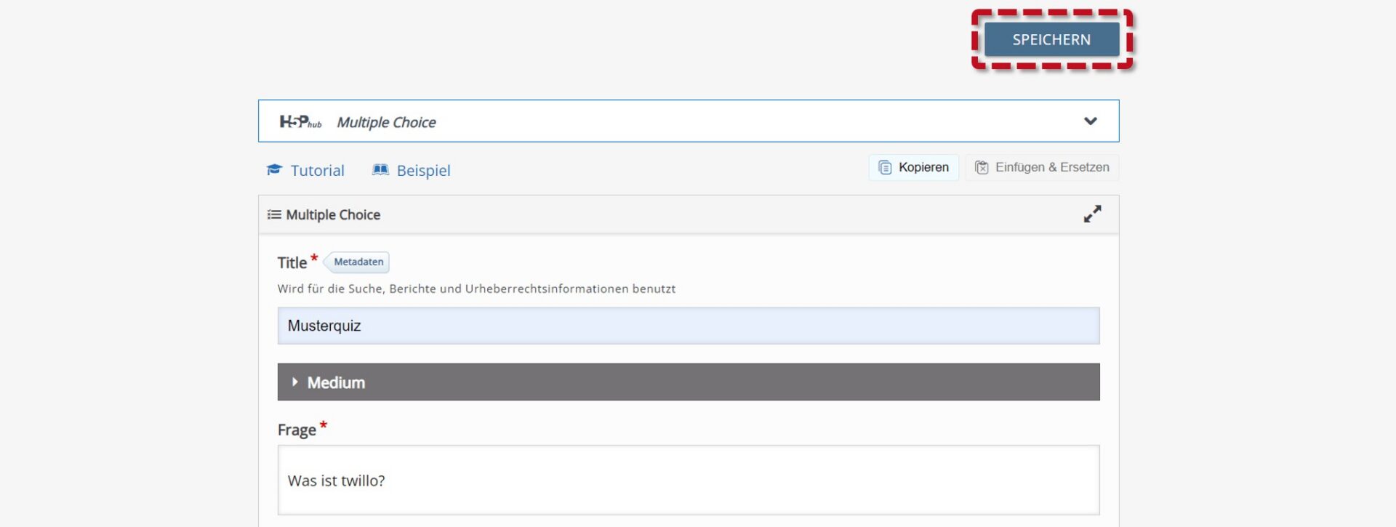
Task: Open the Multiple Choice content type dropdown
Action: click(x=688, y=121)
